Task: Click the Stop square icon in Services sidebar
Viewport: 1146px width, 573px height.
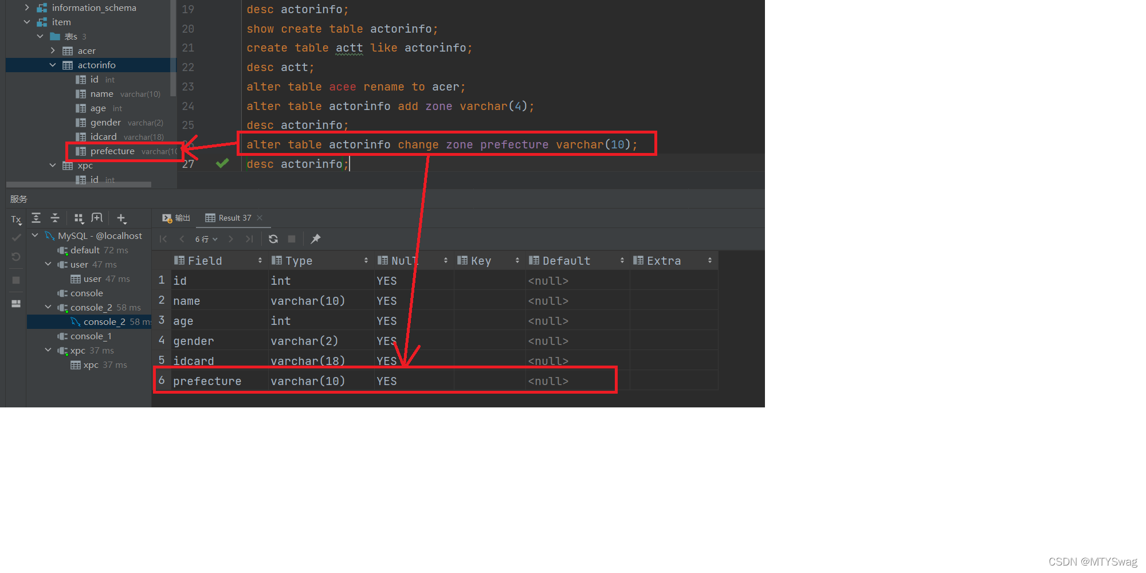Action: [x=16, y=280]
